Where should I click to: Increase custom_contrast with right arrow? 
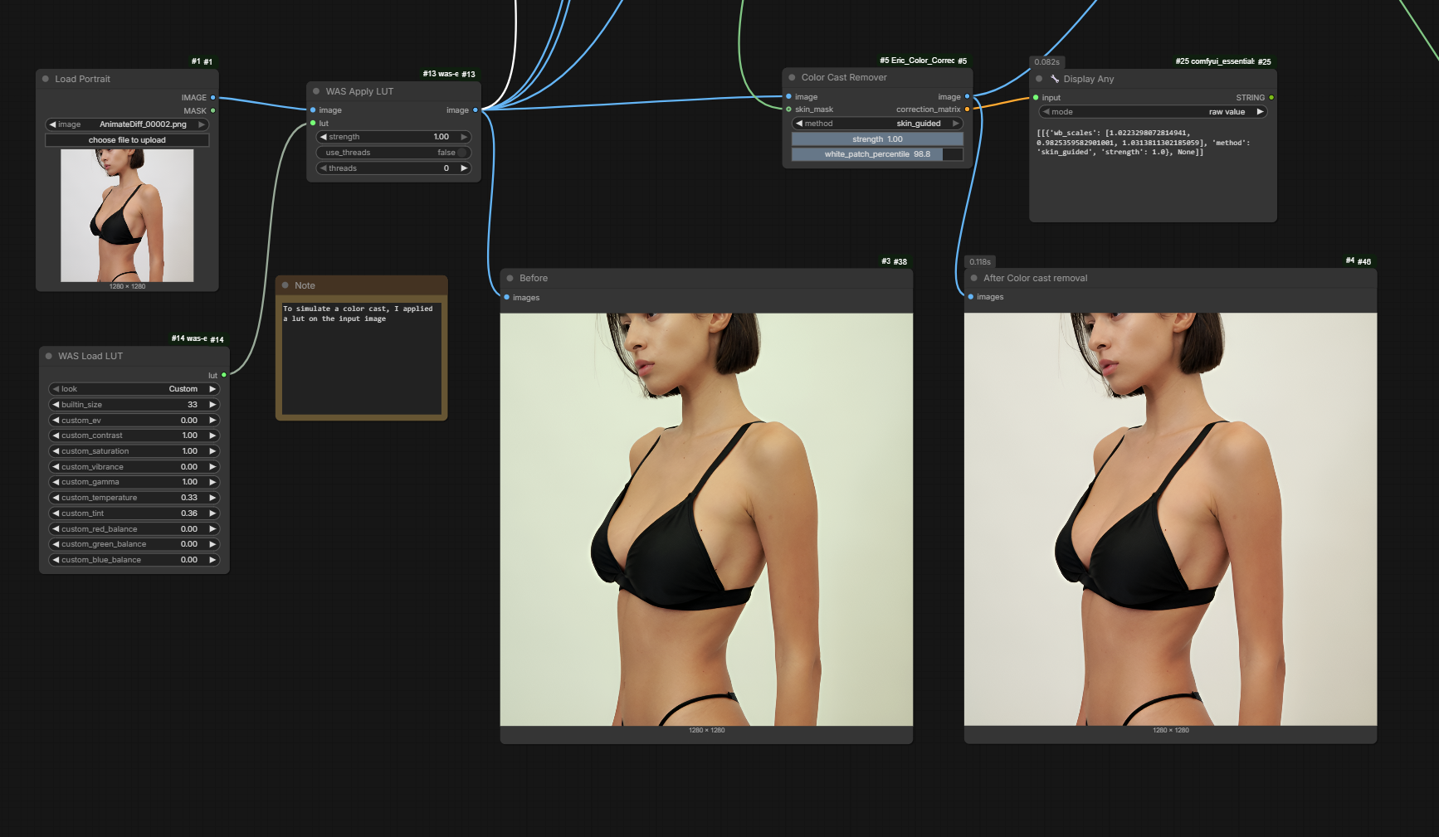212,436
